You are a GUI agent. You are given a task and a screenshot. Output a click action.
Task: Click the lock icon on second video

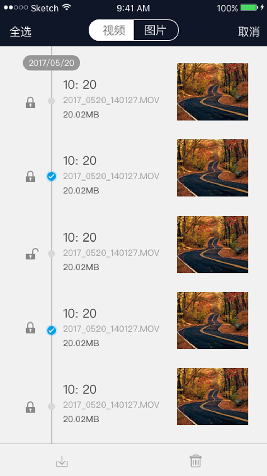pos(31,177)
